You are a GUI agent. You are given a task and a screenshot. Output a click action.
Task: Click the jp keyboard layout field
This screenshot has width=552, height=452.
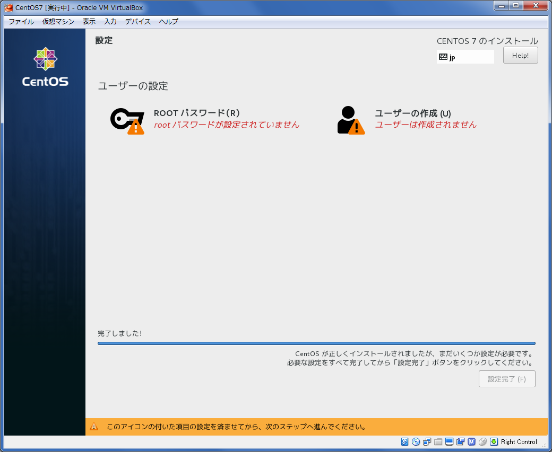pyautogui.click(x=465, y=57)
